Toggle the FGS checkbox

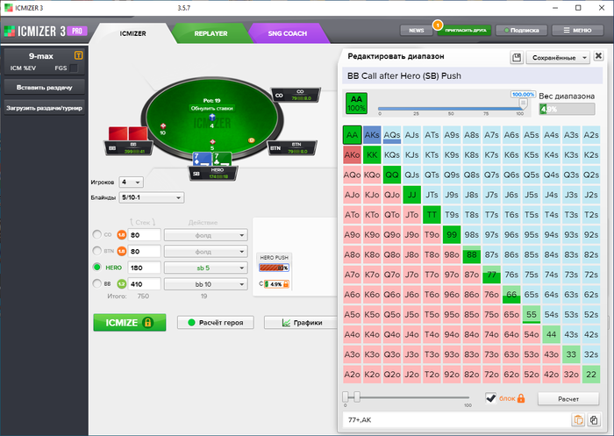73,68
